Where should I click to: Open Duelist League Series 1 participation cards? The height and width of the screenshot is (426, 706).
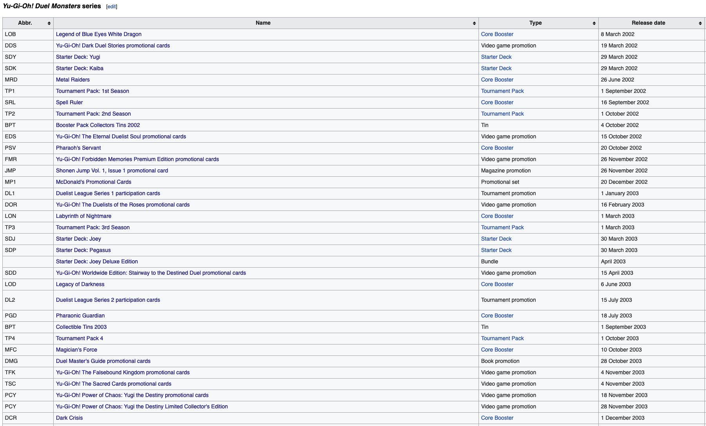[108, 194]
